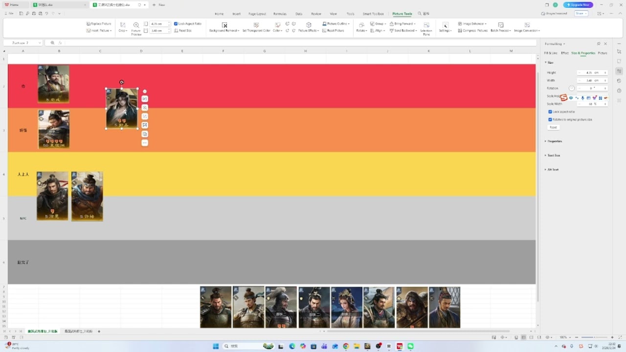Toggle Lock aspect ratio in Formatting pane

[561, 111]
